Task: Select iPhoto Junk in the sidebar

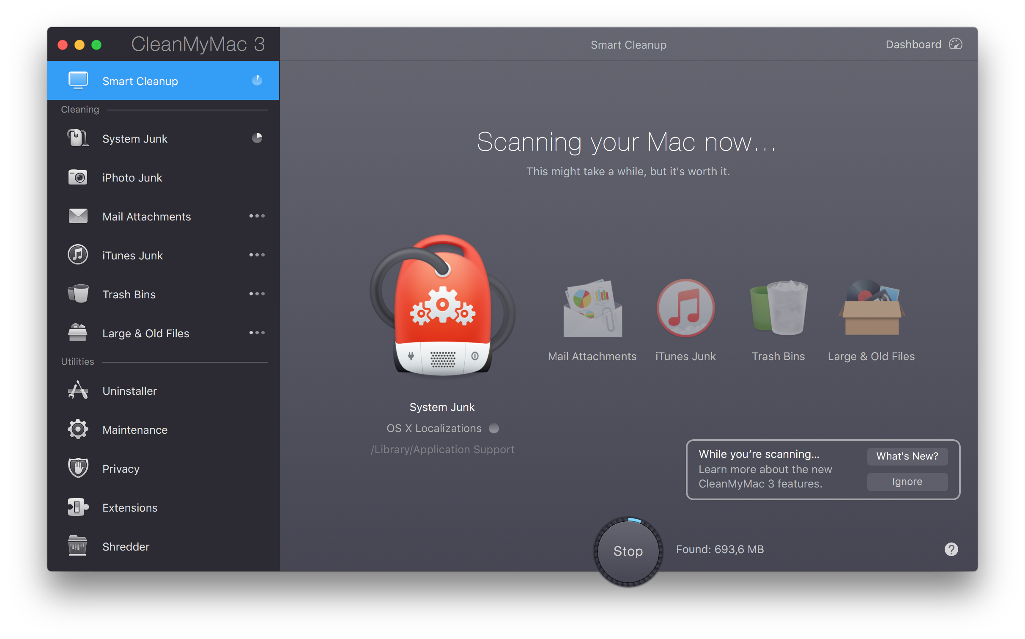Action: pos(132,178)
